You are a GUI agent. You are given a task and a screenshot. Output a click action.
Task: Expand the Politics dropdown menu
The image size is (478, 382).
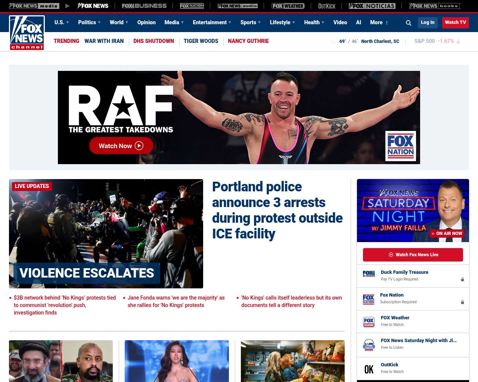click(89, 22)
